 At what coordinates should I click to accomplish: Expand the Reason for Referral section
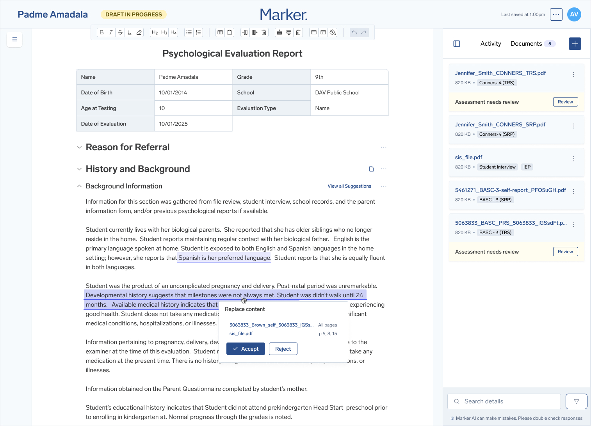pos(79,147)
